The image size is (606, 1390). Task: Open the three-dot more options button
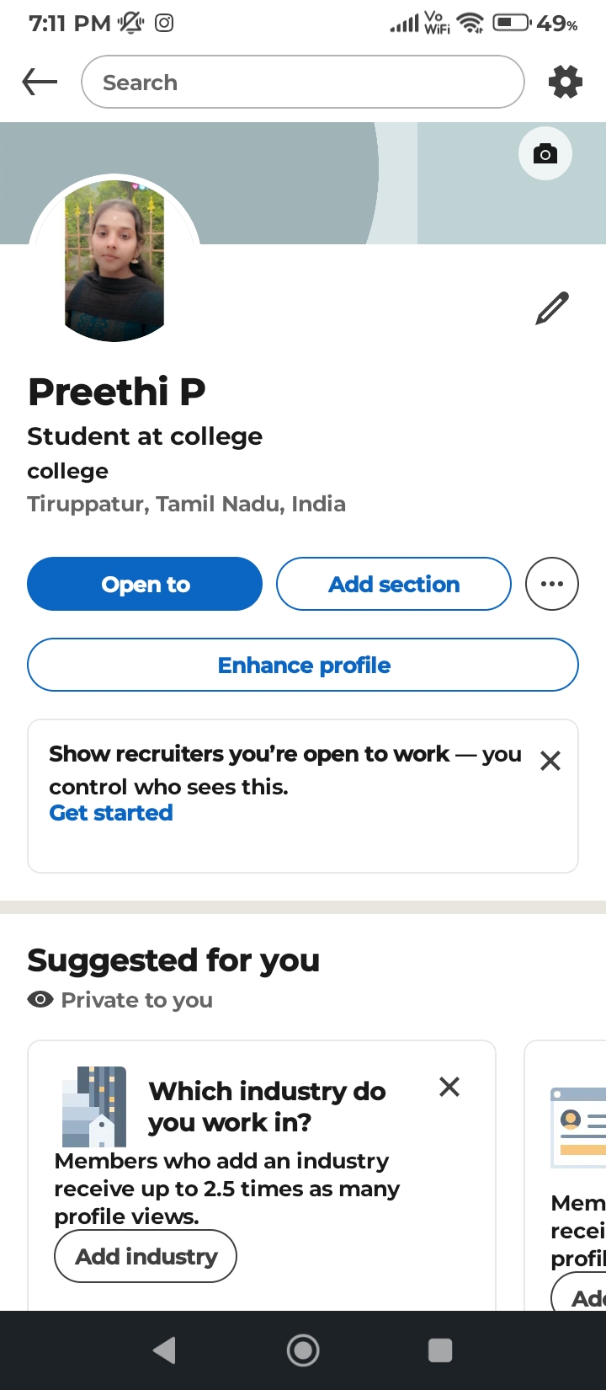[x=552, y=584]
